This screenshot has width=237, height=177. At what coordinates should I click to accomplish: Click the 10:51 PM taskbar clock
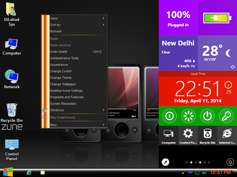(x=220, y=172)
